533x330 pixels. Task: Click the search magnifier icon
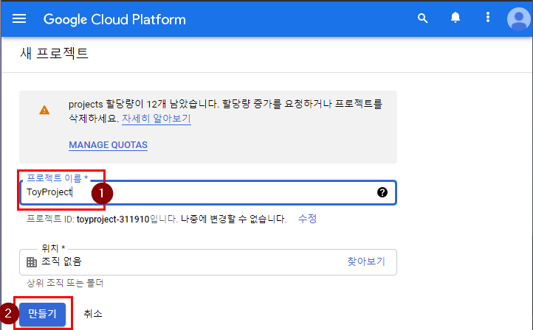pyautogui.click(x=422, y=18)
